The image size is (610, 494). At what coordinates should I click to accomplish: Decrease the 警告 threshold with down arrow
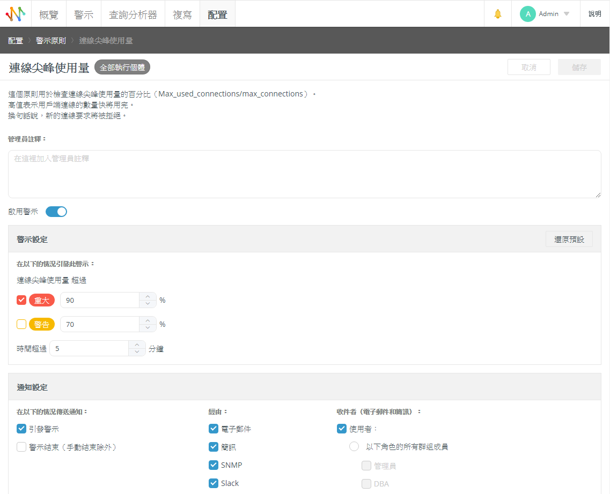(148, 328)
